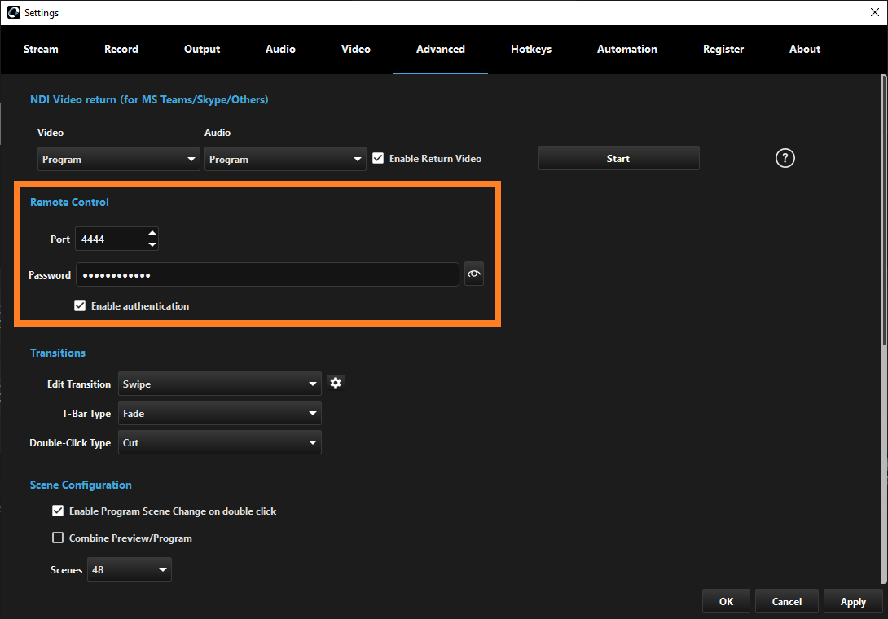Screen dimensions: 888x619
Task: Switch to the Audio tab
Action: coord(280,49)
